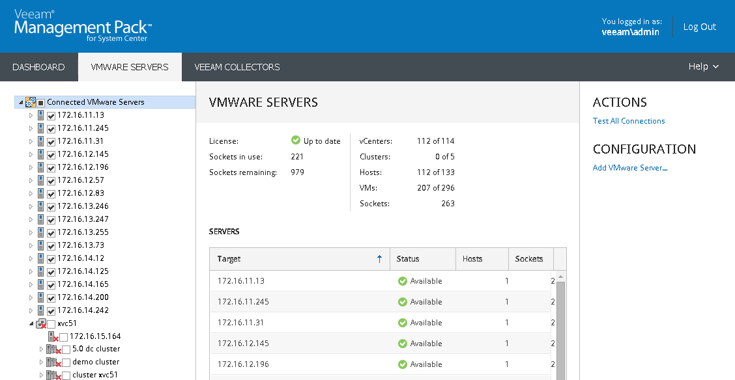The width and height of the screenshot is (735, 380).
Task: Collapse the xvc51 tree node
Action: pyautogui.click(x=31, y=323)
